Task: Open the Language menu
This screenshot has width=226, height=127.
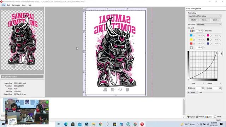Action: coord(16,5)
